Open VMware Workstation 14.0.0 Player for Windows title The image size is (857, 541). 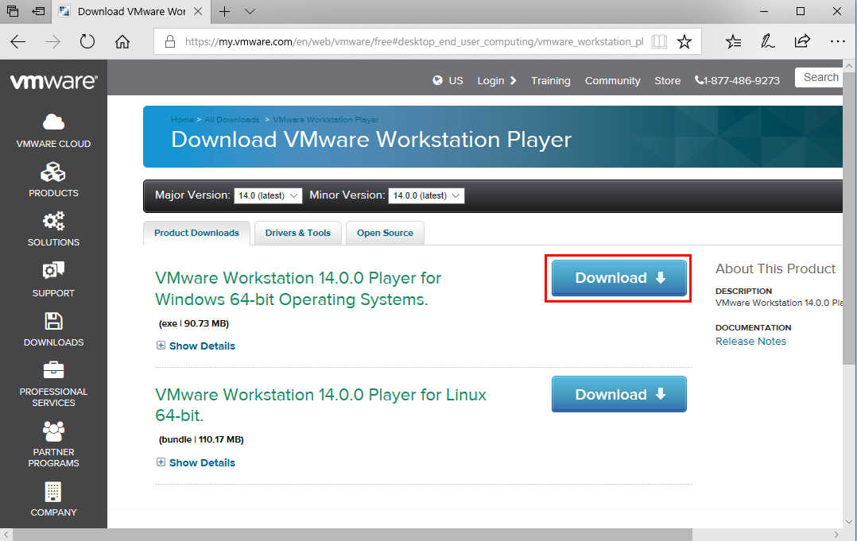click(x=298, y=288)
